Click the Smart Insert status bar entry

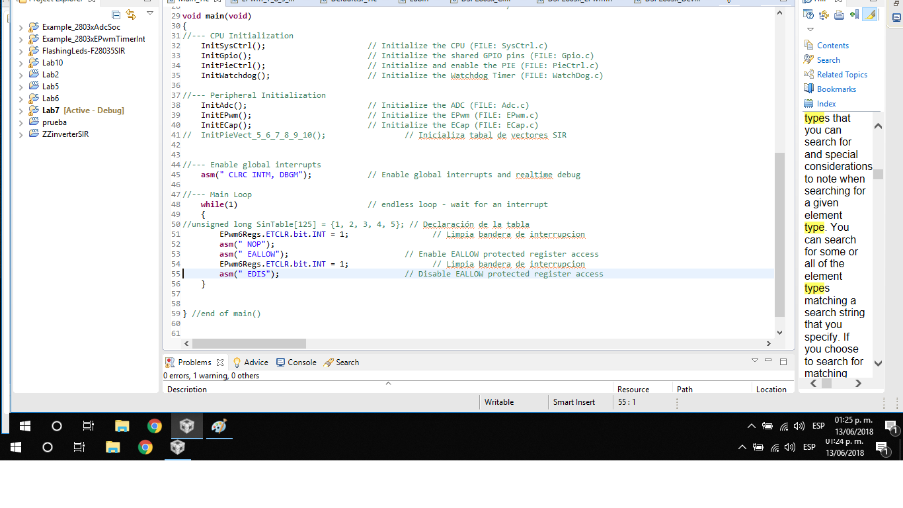click(x=574, y=402)
